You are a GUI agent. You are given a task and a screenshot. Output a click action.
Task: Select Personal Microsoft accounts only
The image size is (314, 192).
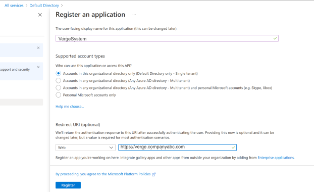click(x=58, y=95)
